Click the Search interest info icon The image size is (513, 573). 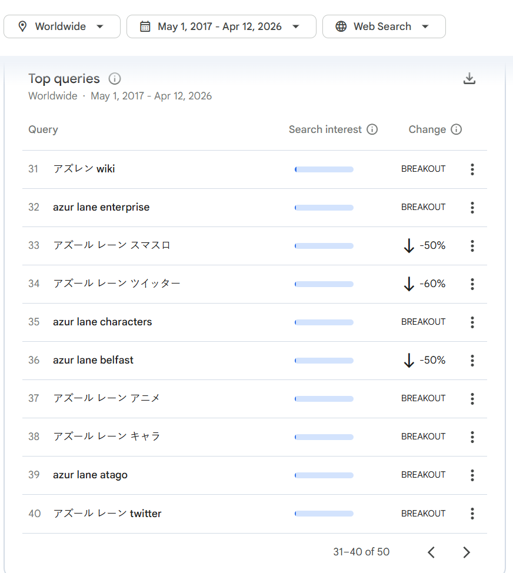372,129
